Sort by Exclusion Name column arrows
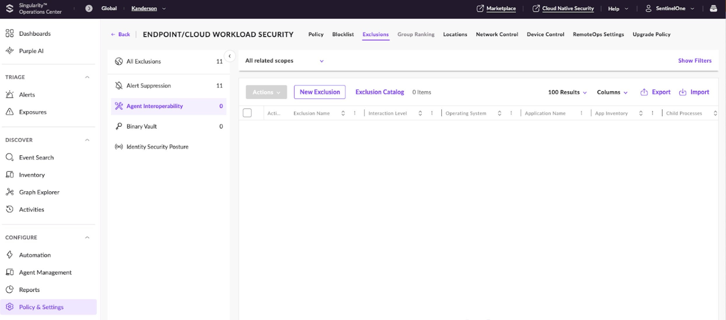Viewport: 726px width, 320px height. (343, 113)
